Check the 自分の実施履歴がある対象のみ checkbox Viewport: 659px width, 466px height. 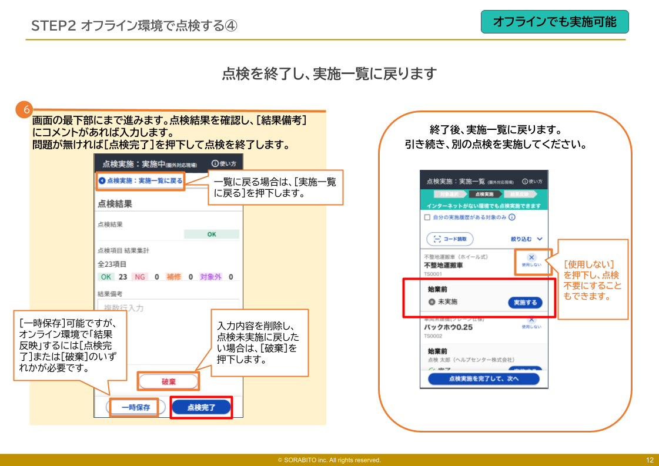427,217
